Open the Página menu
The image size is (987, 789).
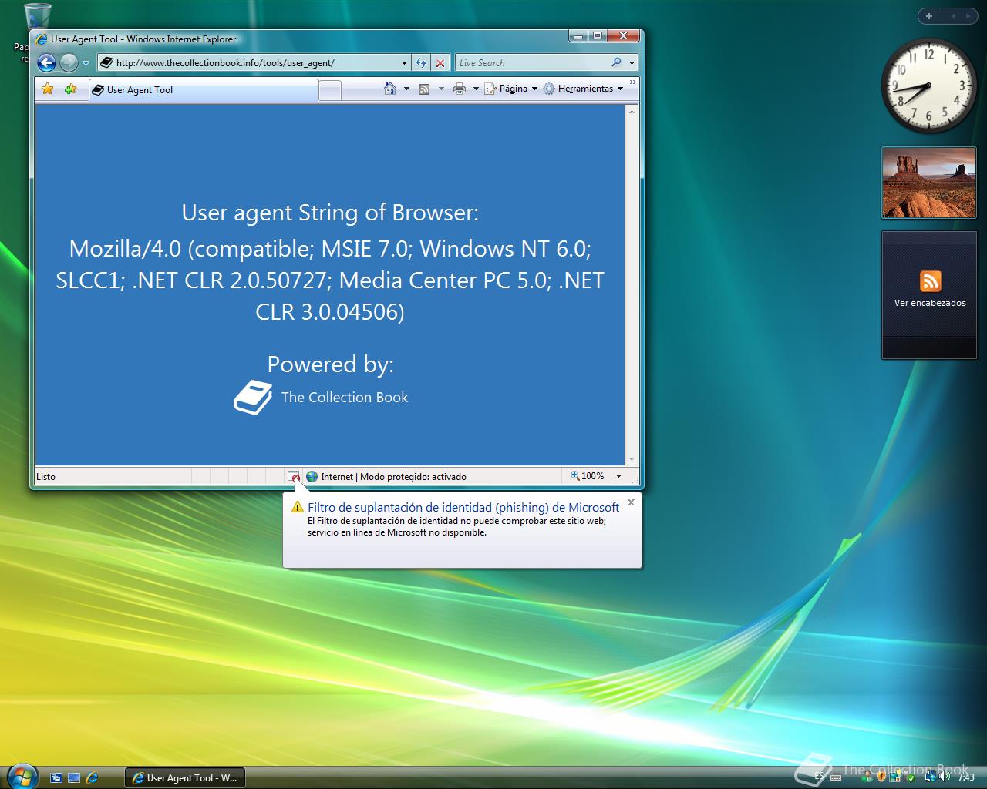[x=510, y=89]
